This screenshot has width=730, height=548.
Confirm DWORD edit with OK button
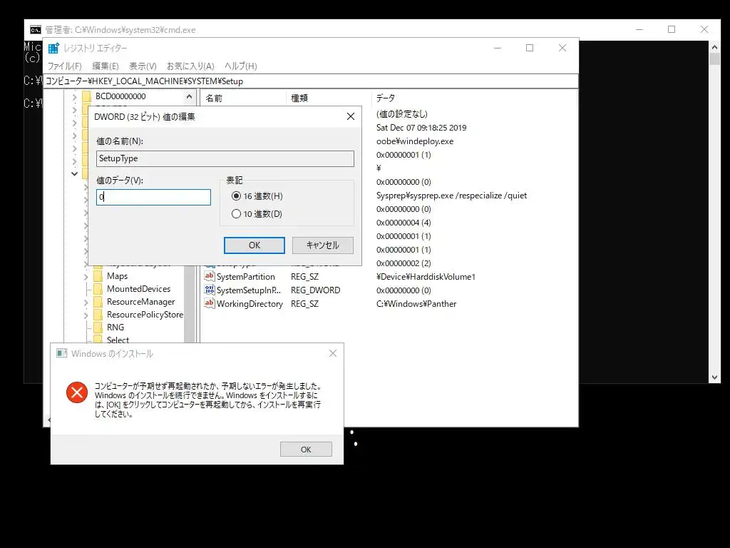coord(255,245)
